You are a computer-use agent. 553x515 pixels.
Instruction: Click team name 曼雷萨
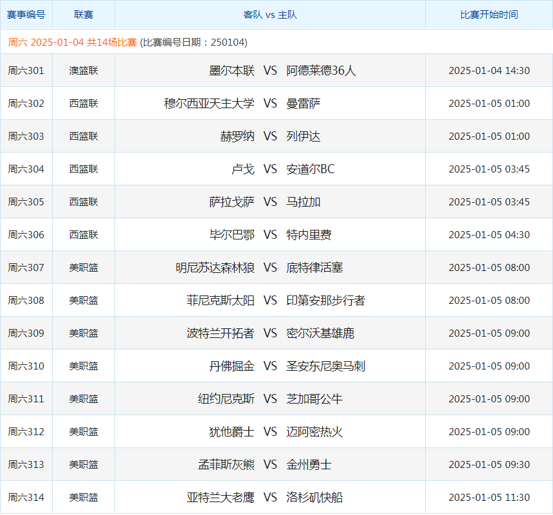[x=304, y=104]
